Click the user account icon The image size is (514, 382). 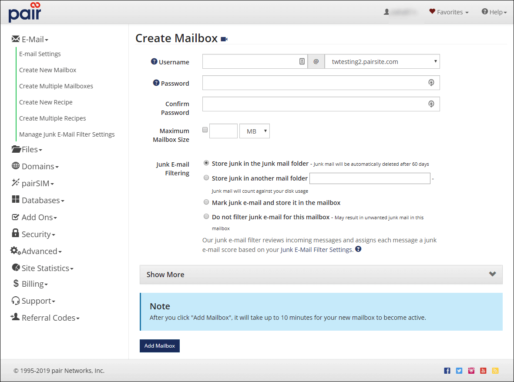(386, 12)
